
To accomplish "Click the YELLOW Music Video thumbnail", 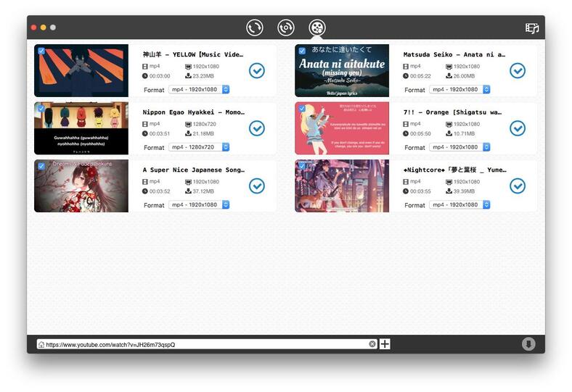I will pyautogui.click(x=81, y=70).
